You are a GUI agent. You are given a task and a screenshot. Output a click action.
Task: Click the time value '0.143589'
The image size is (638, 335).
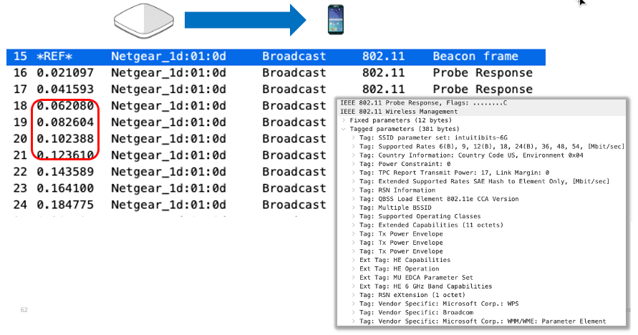tap(65, 172)
